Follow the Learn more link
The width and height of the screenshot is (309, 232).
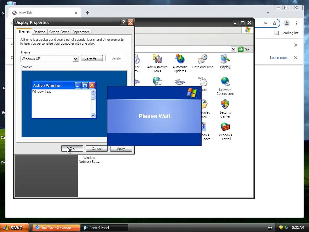click(x=279, y=58)
